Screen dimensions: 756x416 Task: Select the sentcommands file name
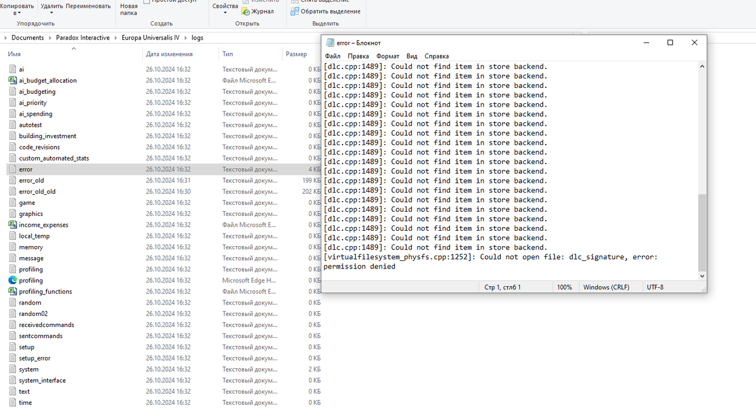(x=41, y=336)
